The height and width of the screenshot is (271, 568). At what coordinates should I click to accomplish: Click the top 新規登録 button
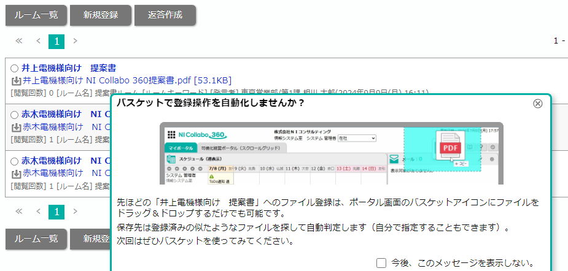101,15
